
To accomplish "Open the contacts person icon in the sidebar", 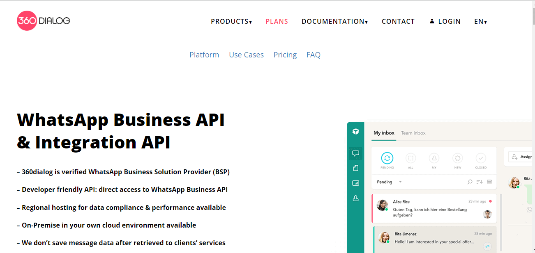I will point(355,198).
